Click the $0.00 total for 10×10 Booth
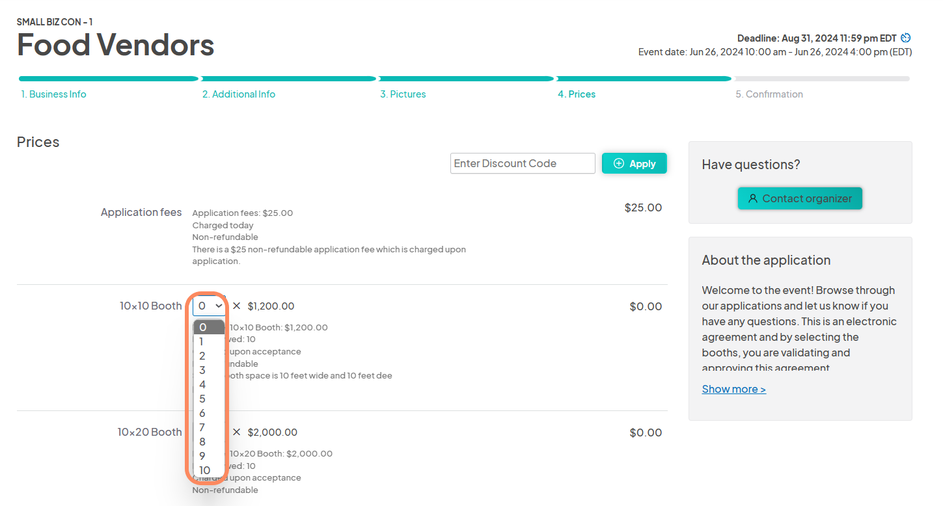The image size is (943, 506). pyautogui.click(x=646, y=306)
